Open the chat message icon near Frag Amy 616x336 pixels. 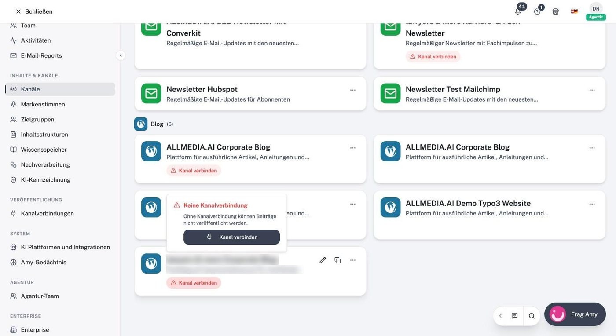click(x=514, y=316)
